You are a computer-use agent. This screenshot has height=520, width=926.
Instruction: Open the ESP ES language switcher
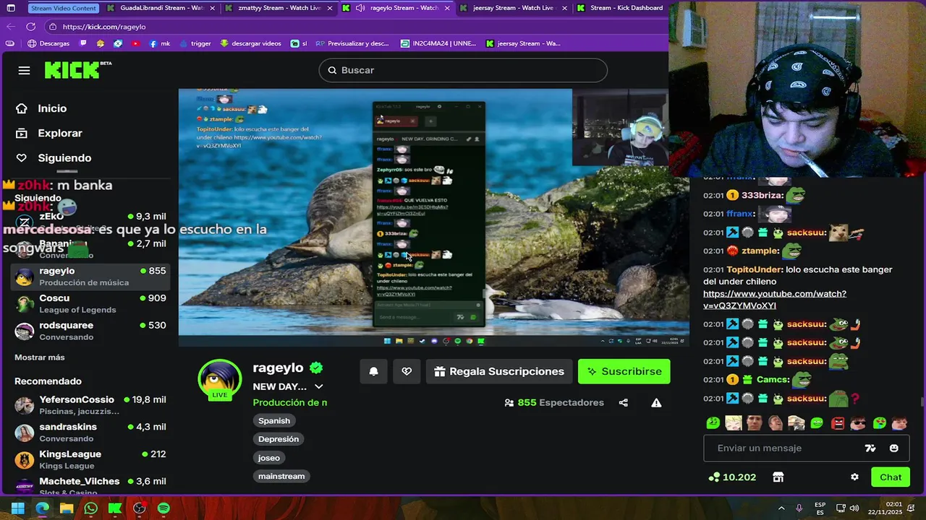coord(820,508)
